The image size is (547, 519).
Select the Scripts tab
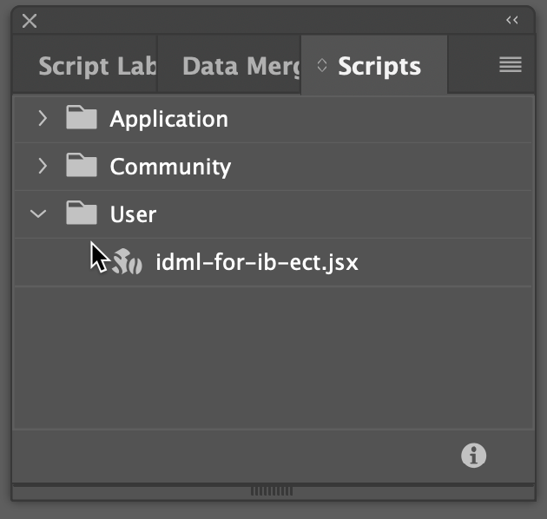pyautogui.click(x=379, y=66)
